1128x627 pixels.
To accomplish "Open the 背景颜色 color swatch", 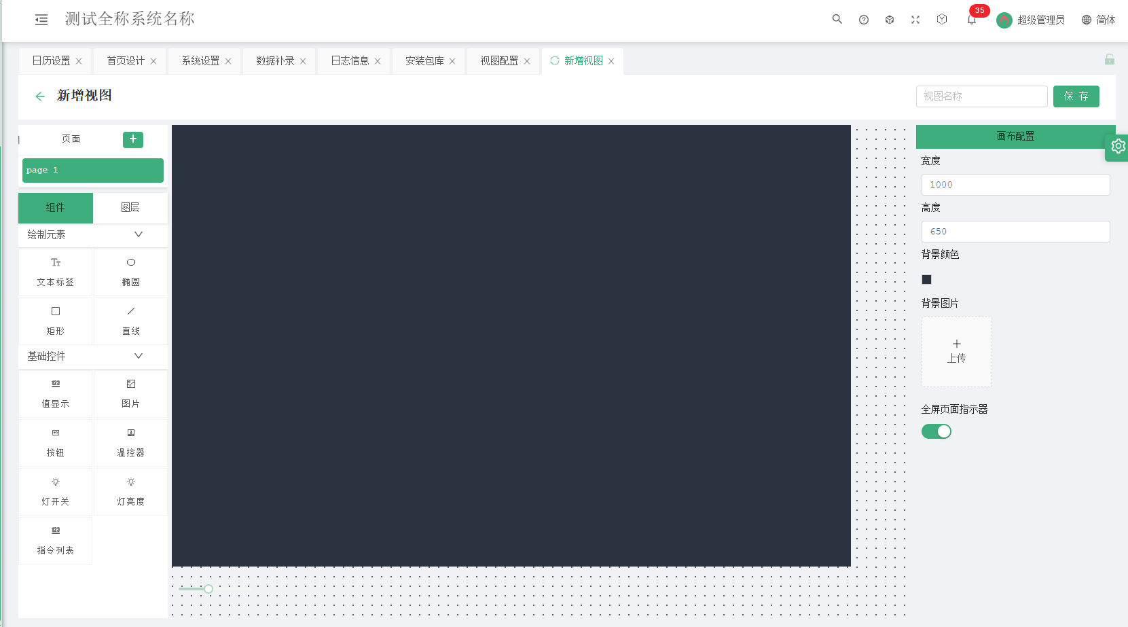I will tap(926, 279).
